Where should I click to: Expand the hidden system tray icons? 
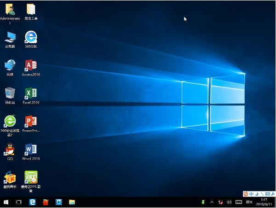pyautogui.click(x=212, y=202)
